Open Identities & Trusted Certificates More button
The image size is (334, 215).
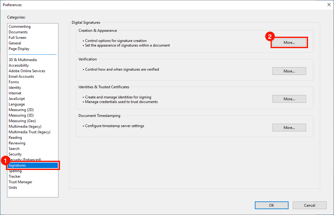(x=289, y=99)
